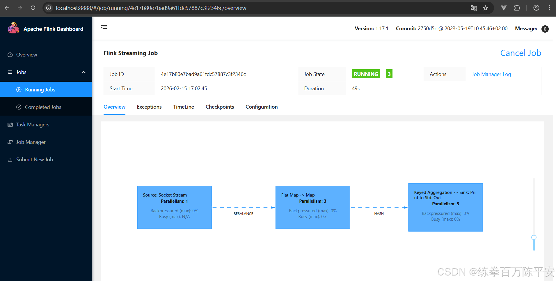
Task: Click the Submit New Job upload icon
Action: click(10, 160)
